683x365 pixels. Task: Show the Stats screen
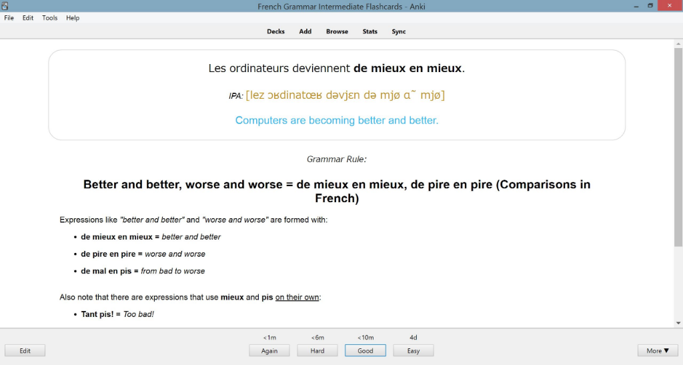pyautogui.click(x=370, y=31)
